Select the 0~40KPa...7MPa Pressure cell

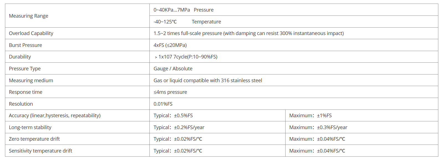(294, 10)
